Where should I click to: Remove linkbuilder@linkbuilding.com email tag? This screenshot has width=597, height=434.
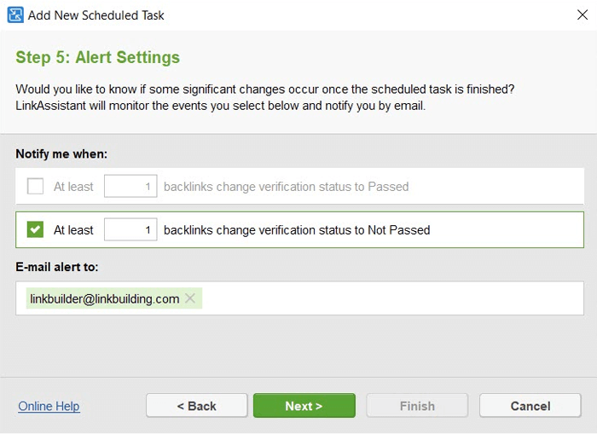[190, 298]
